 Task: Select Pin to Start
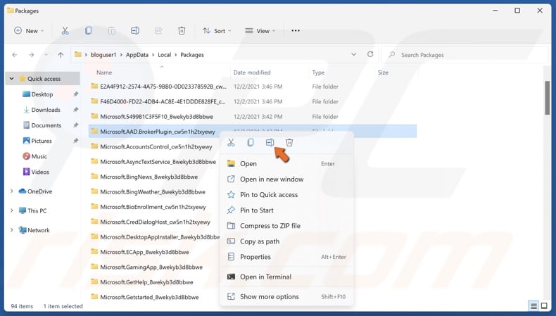point(286,210)
